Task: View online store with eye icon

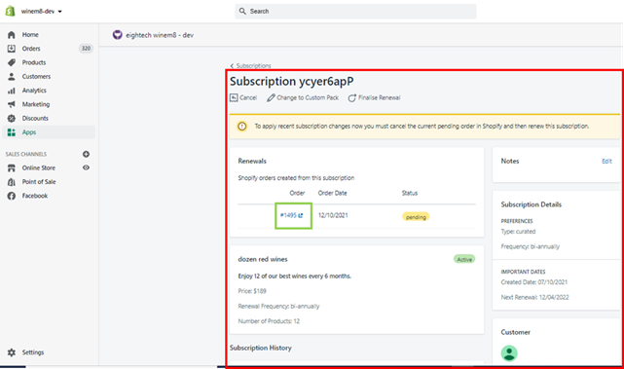Action: pos(86,167)
